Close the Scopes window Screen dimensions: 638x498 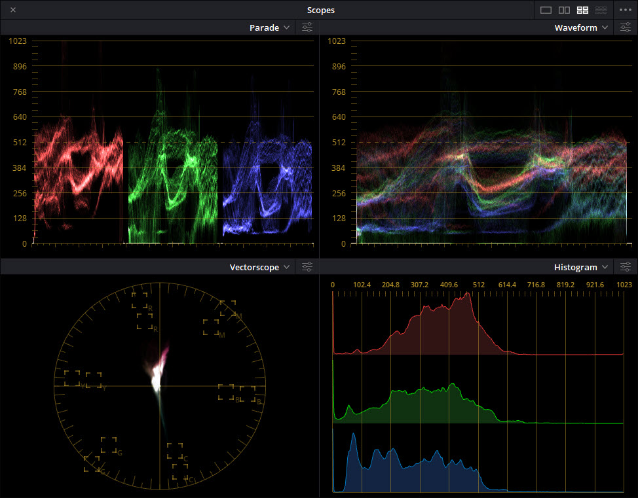[x=13, y=10]
